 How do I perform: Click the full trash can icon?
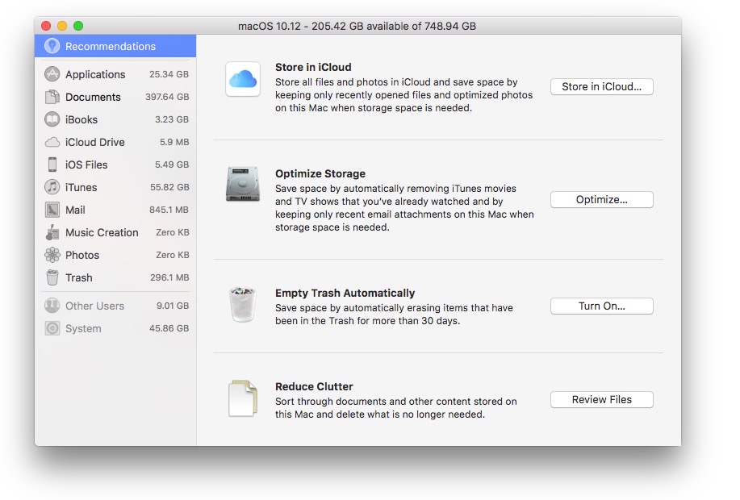coord(243,304)
